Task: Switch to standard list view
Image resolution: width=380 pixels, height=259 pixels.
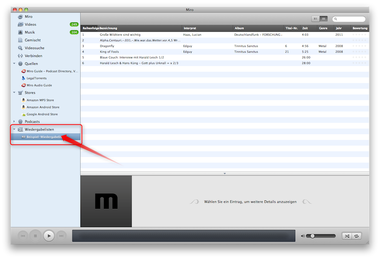Action: tap(315, 19)
